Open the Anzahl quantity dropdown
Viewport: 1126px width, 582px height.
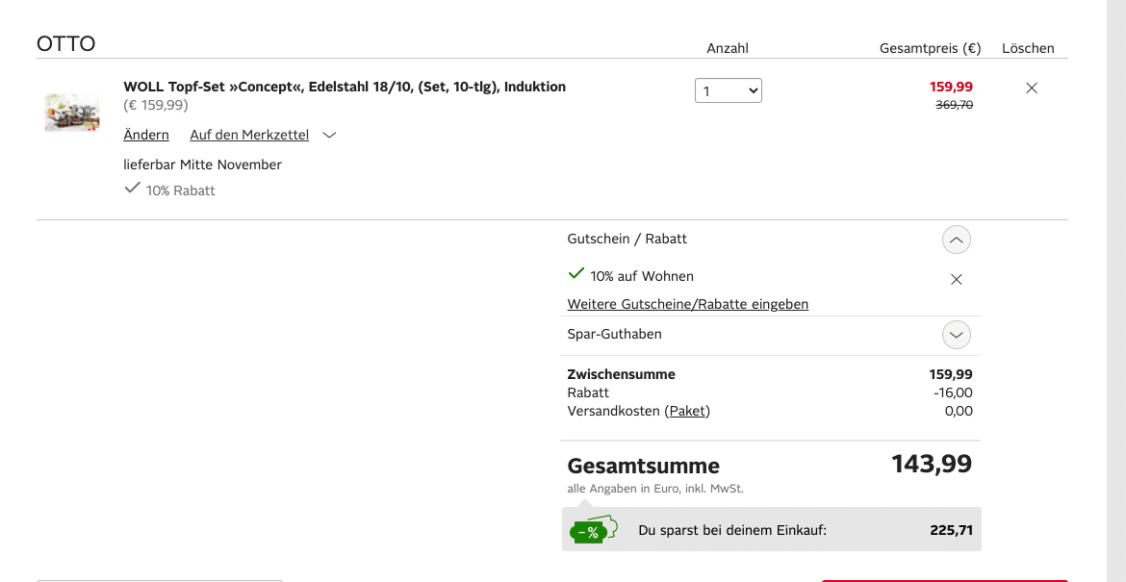728,90
